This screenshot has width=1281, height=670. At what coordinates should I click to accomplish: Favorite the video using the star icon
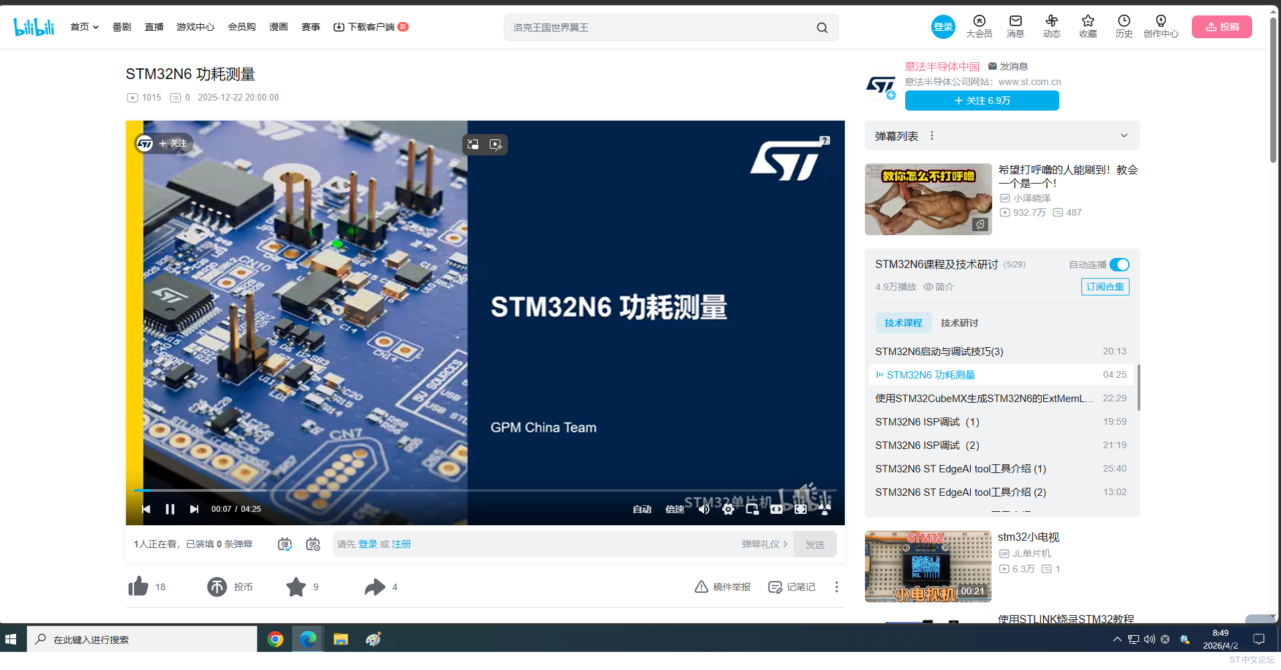[297, 586]
